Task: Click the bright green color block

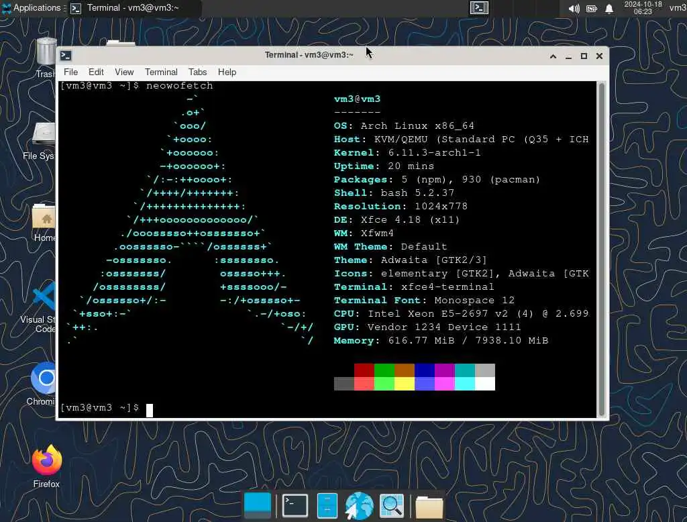Action: [x=384, y=384]
